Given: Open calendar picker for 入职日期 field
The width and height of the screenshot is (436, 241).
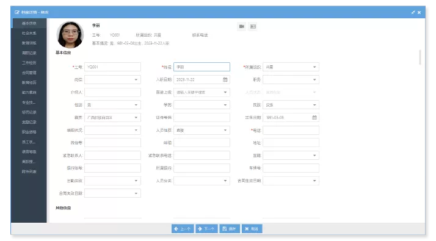Looking at the screenshot, I should pyautogui.click(x=225, y=79).
